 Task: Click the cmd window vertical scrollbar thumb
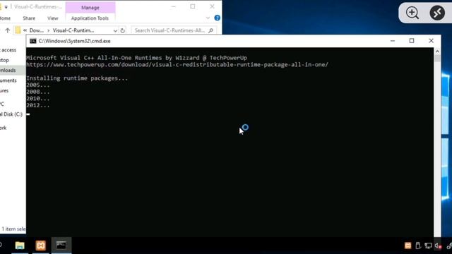point(437,58)
